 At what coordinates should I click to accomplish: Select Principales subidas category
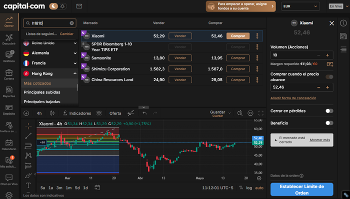(42, 92)
